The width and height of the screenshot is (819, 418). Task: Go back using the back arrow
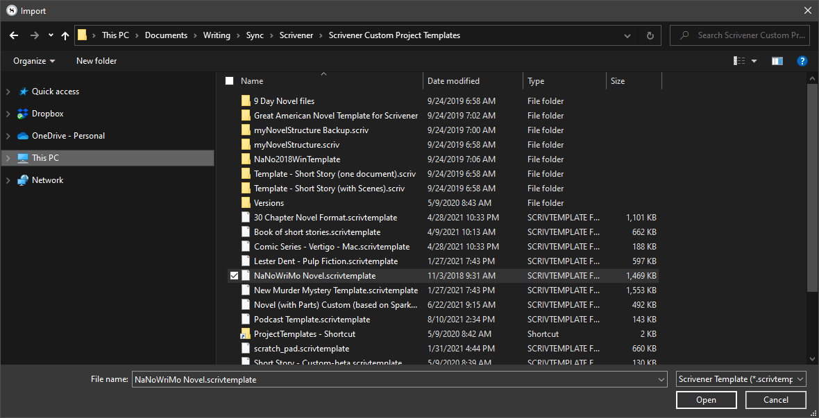click(x=14, y=35)
